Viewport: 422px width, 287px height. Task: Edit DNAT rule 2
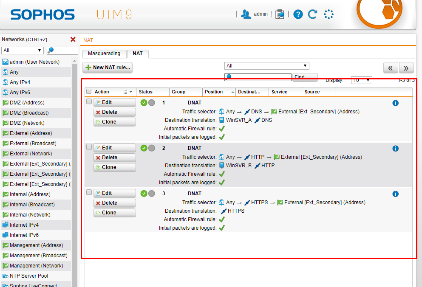point(115,148)
